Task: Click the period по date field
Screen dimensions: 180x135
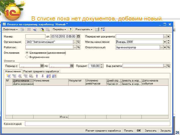Action: click(59, 66)
